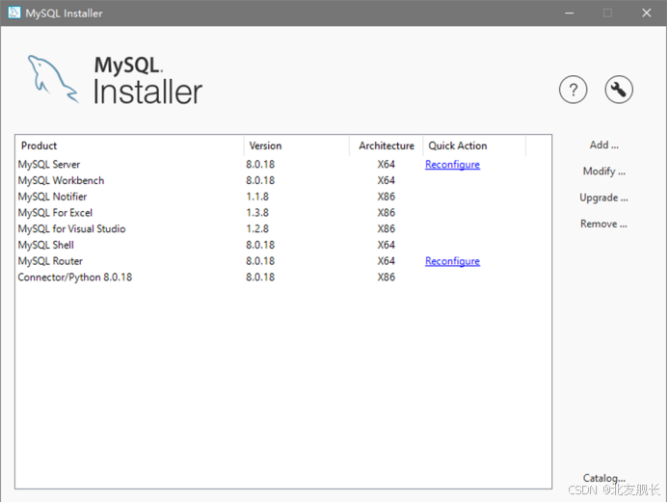Open the help question mark icon
The width and height of the screenshot is (668, 503).
tap(573, 90)
